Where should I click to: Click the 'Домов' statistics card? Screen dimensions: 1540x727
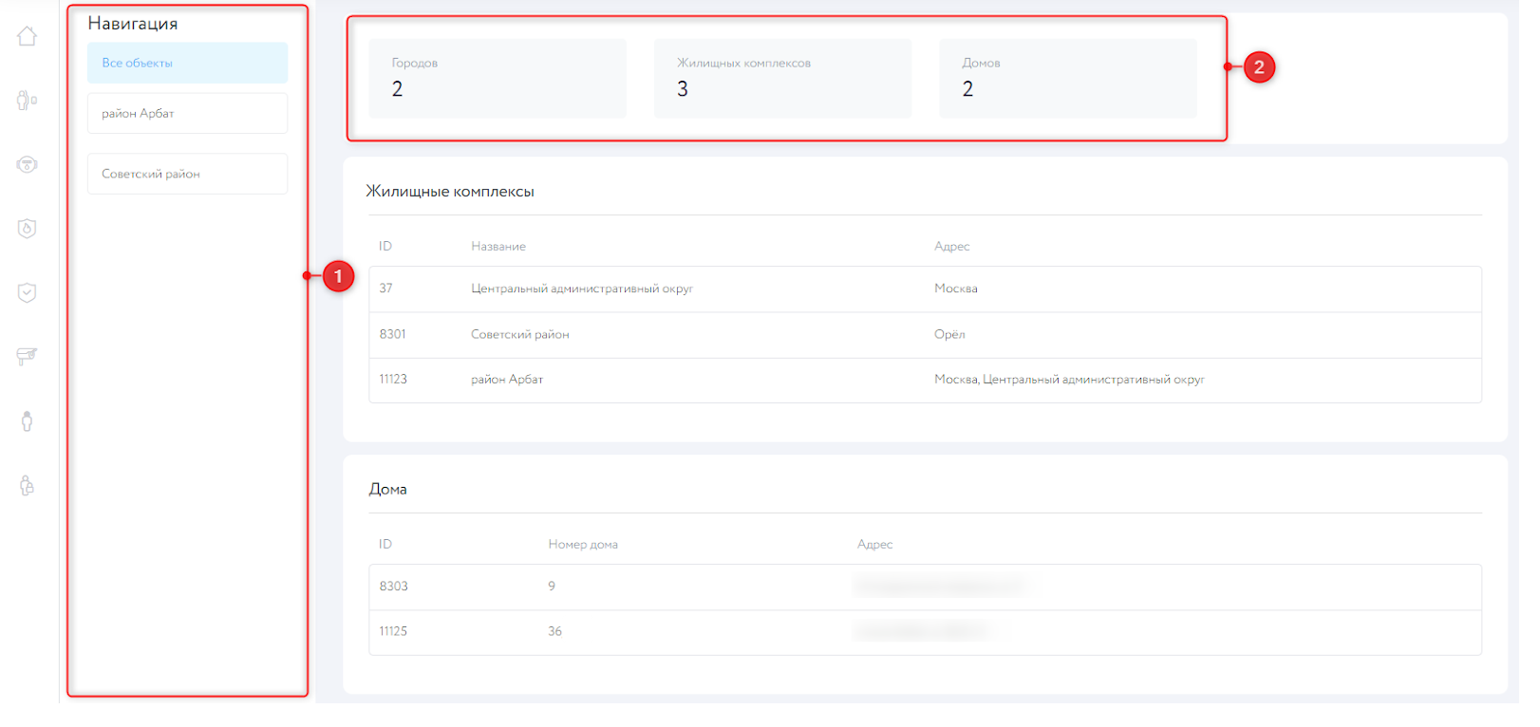(x=1068, y=79)
